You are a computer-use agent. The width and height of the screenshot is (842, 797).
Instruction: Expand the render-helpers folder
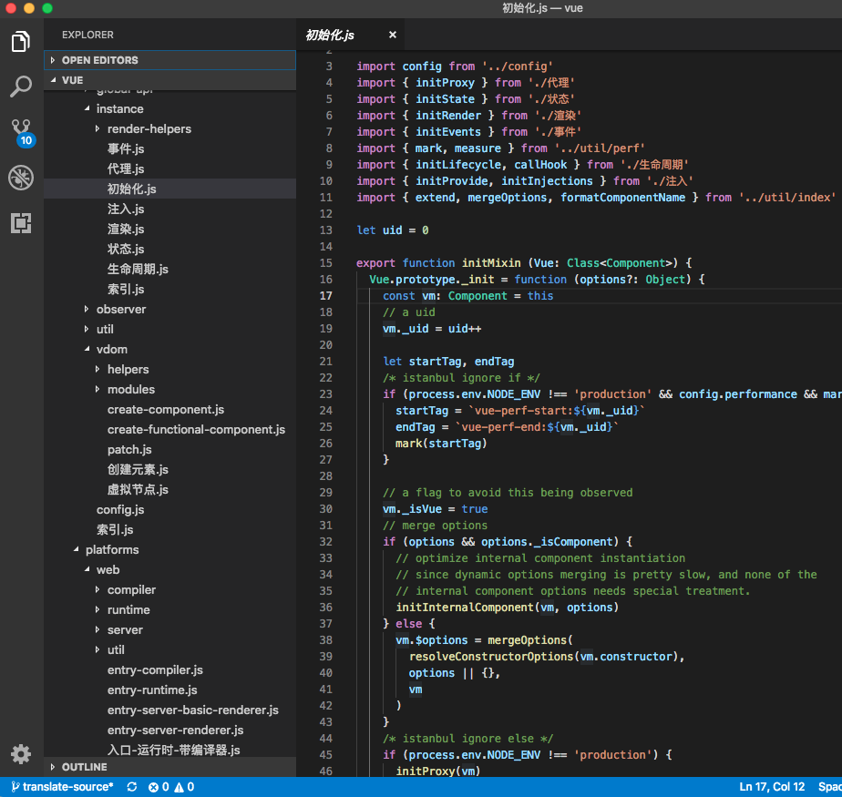click(169, 128)
